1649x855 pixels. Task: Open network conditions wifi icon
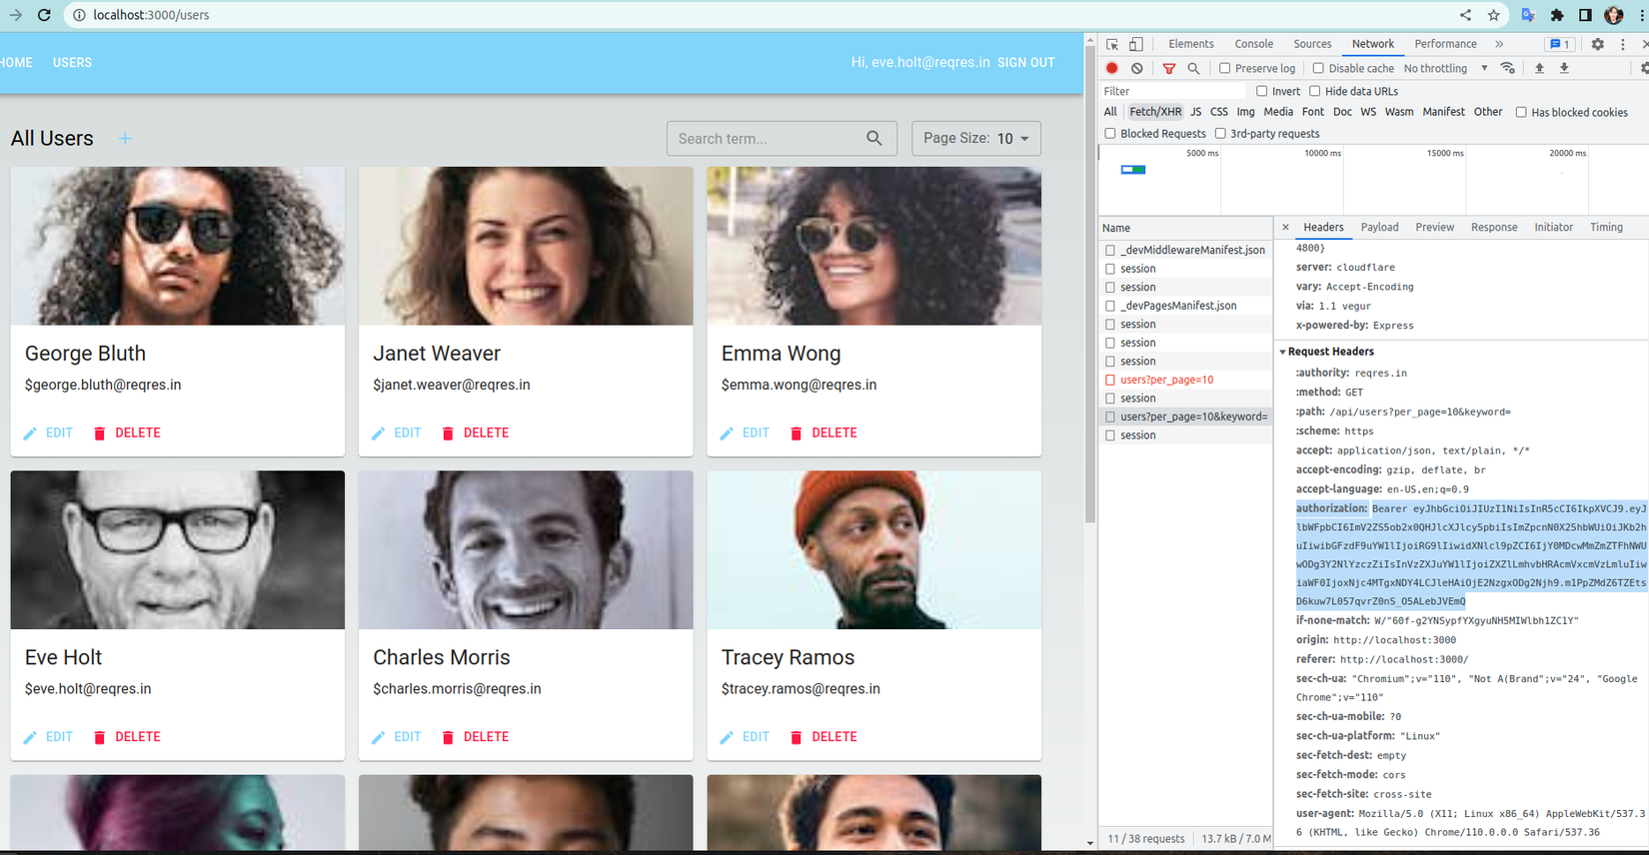click(1508, 68)
